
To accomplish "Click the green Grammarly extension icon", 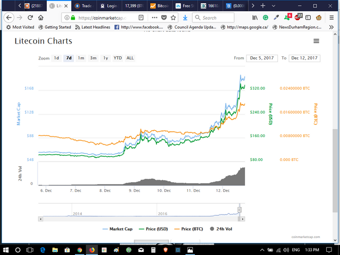I will pos(266,18).
